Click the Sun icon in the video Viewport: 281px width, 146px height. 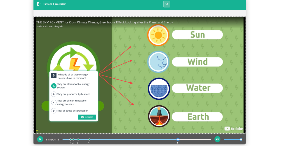coord(159,35)
